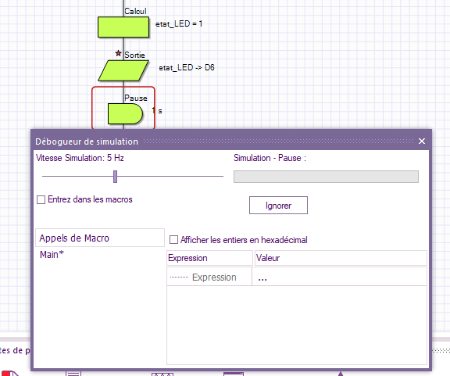The height and width of the screenshot is (376, 450).
Task: Click the partially visible red icon at bottom-left
Action: (9, 373)
